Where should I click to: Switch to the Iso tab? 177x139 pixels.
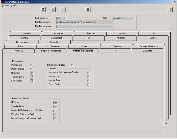click(155, 33)
